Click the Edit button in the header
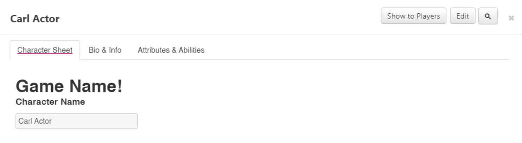The image size is (522, 143). tap(462, 16)
